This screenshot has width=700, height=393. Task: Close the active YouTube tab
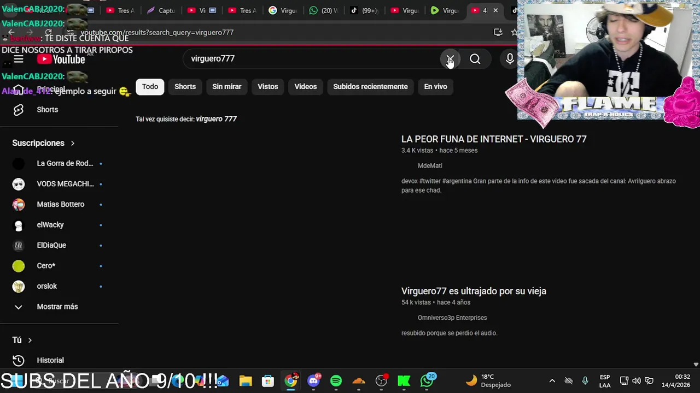tap(495, 10)
